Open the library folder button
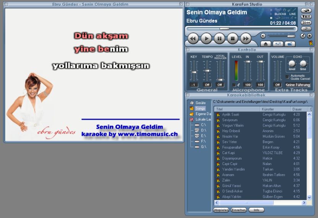This screenshot has height=218, width=318. point(290,44)
